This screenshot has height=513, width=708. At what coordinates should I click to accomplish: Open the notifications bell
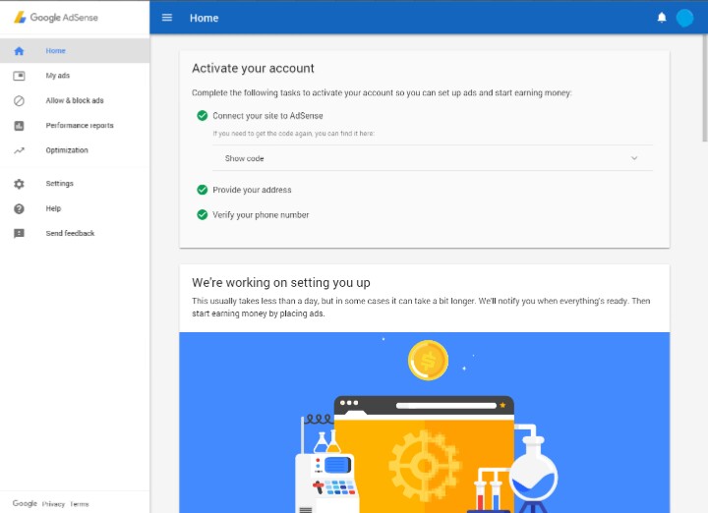pos(662,18)
